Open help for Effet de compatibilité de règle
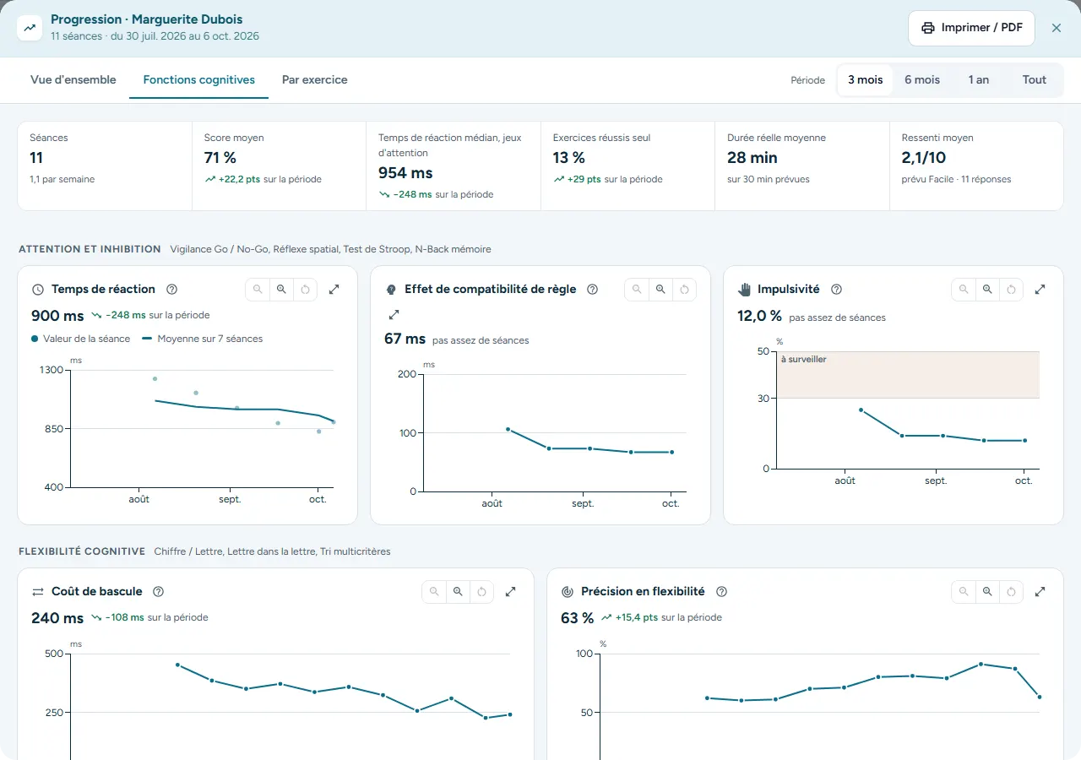1081x760 pixels. (592, 290)
